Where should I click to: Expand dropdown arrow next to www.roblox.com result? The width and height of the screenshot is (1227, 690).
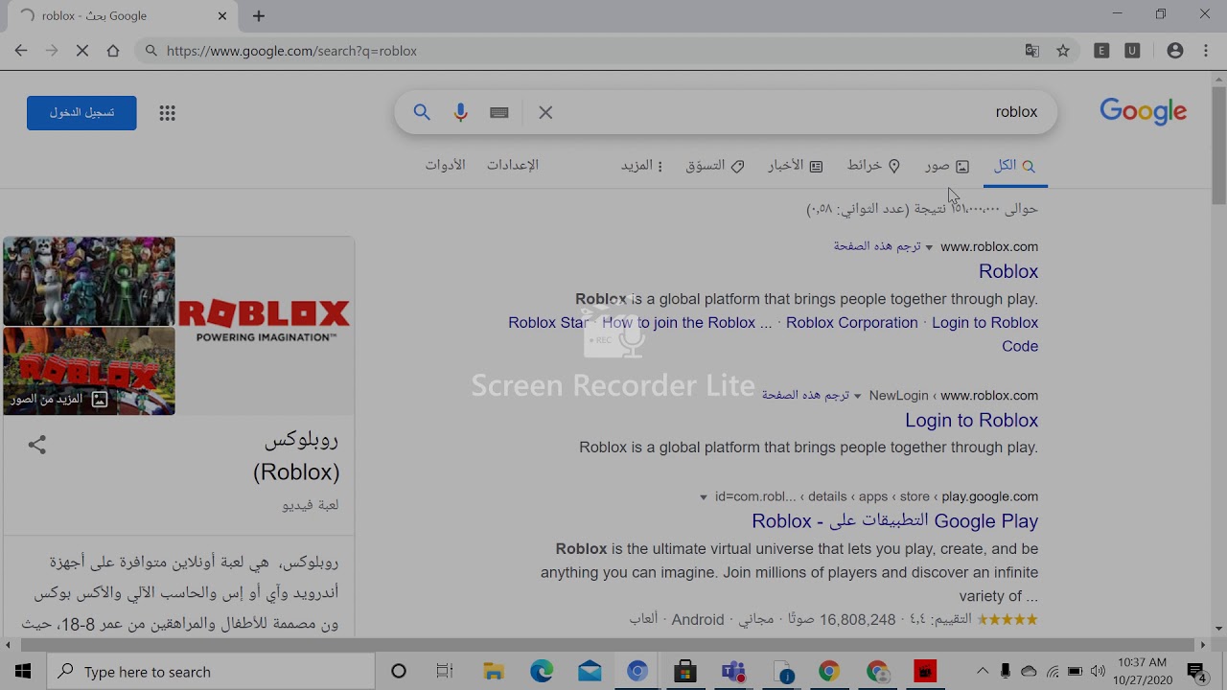coord(929,248)
